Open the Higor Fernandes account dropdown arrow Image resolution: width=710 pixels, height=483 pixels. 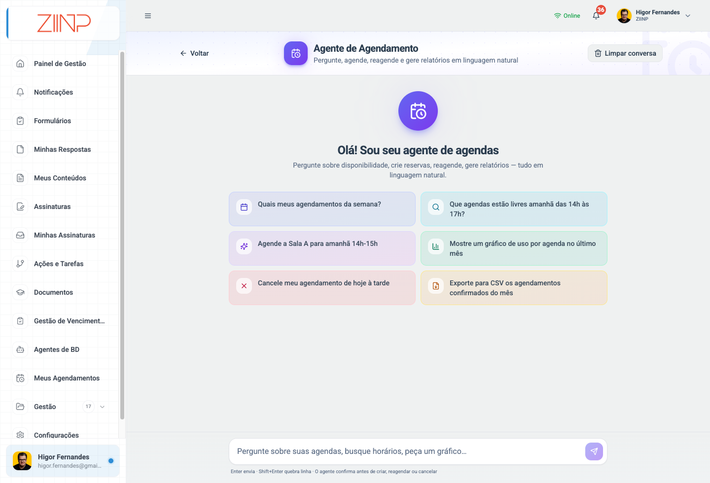pos(688,16)
